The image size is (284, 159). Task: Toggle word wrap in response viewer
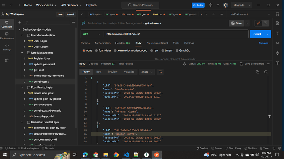[160, 72]
